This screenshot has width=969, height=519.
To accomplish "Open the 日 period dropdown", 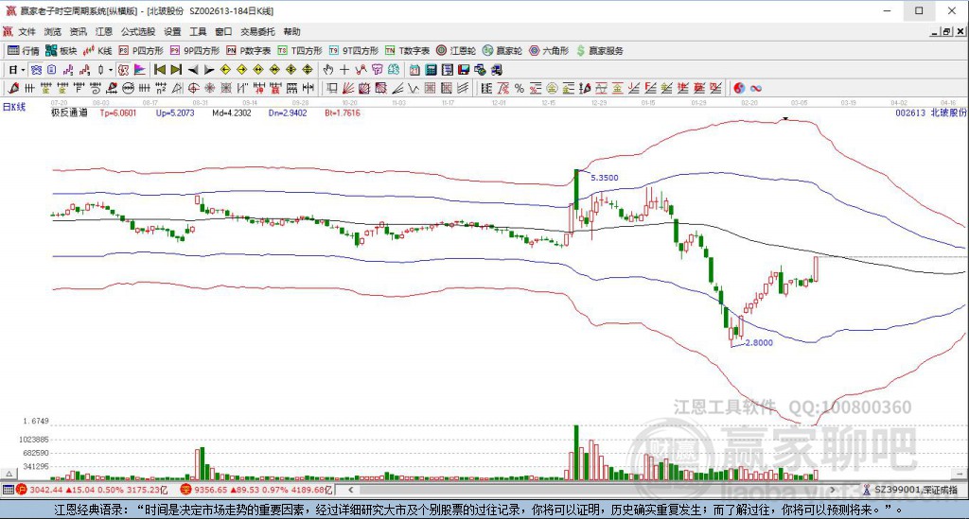I will tap(17, 69).
